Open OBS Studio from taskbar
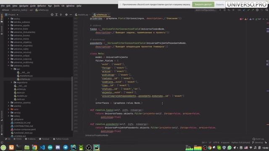Viewport: 269px width, 151px height. click(x=89, y=147)
